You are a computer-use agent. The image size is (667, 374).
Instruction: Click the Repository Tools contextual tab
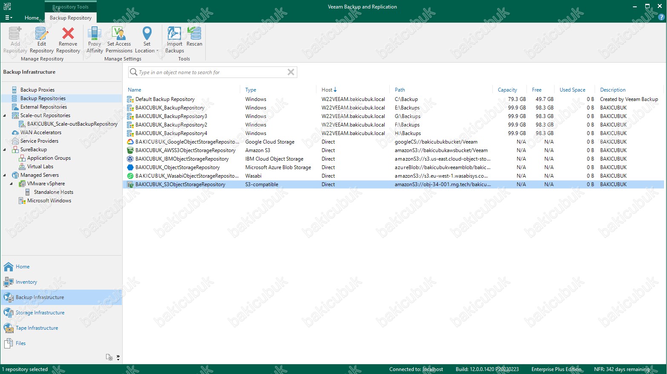point(71,7)
